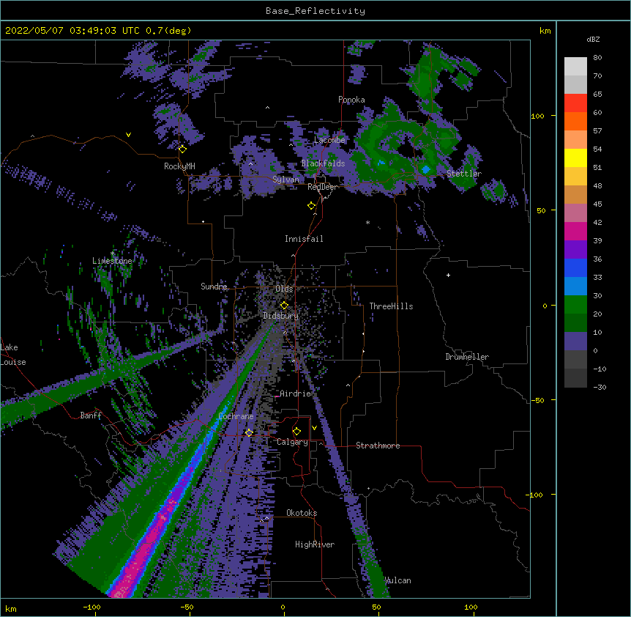Select the dark blue legend swatch below 36
The height and width of the screenshot is (617, 631).
[575, 267]
